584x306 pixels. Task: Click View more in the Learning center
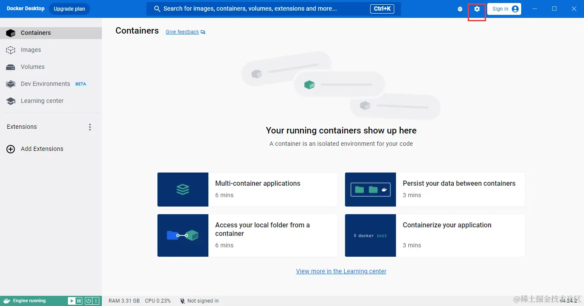[341, 271]
